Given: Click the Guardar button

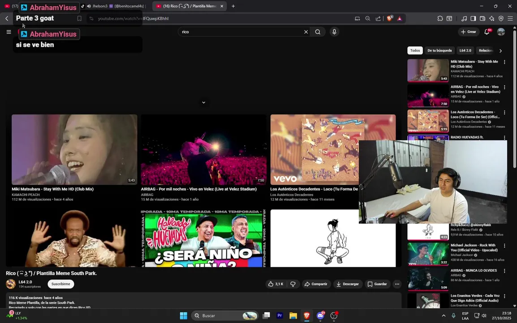Looking at the screenshot, I should 377,284.
